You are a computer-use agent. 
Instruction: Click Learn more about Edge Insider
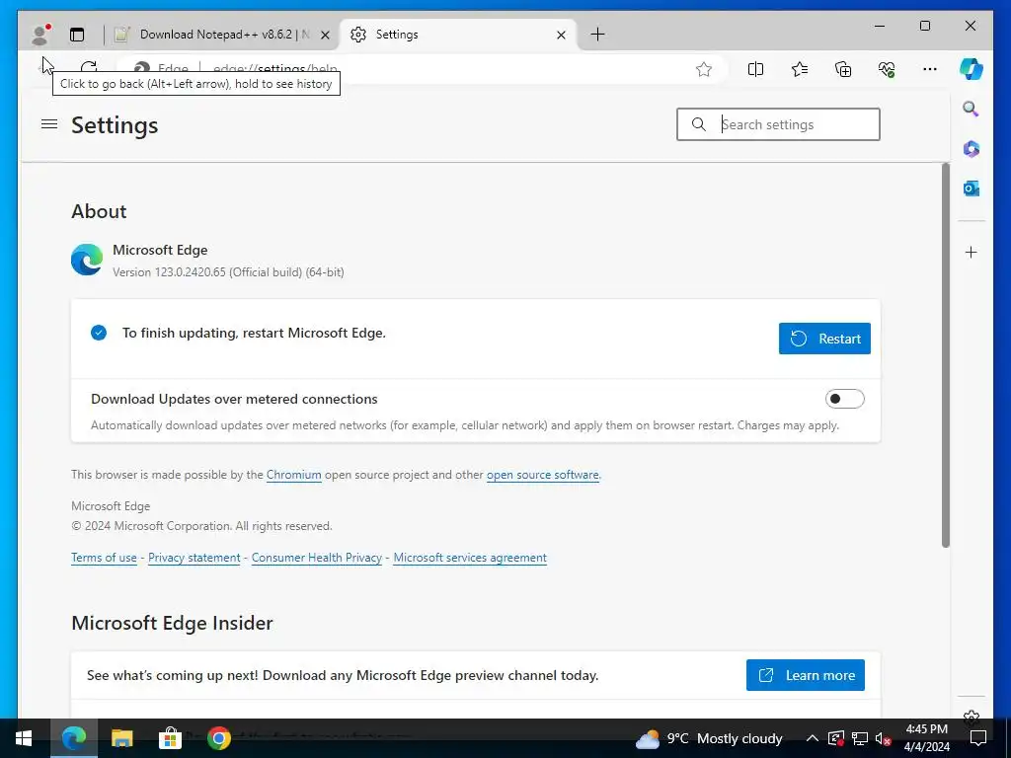(806, 675)
